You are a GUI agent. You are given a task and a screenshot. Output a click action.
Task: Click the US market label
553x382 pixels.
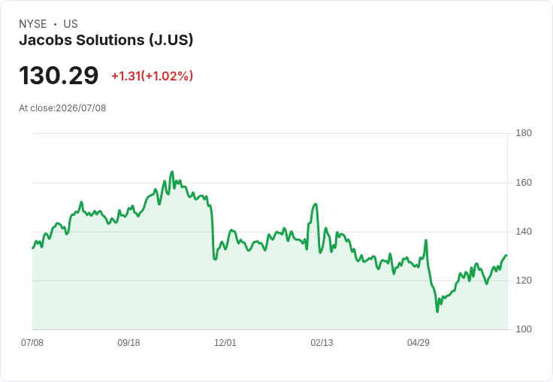pos(71,24)
